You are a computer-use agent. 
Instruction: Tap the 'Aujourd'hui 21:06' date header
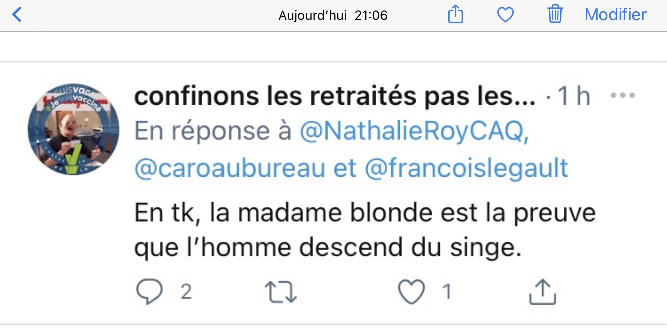(333, 15)
